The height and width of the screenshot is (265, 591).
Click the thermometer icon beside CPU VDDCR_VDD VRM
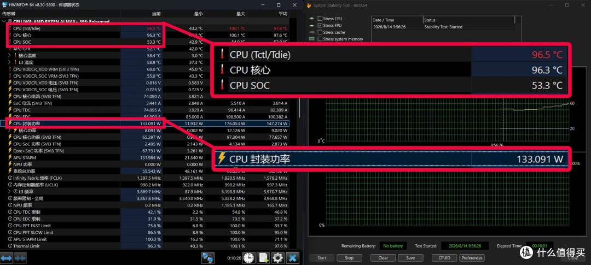10,69
